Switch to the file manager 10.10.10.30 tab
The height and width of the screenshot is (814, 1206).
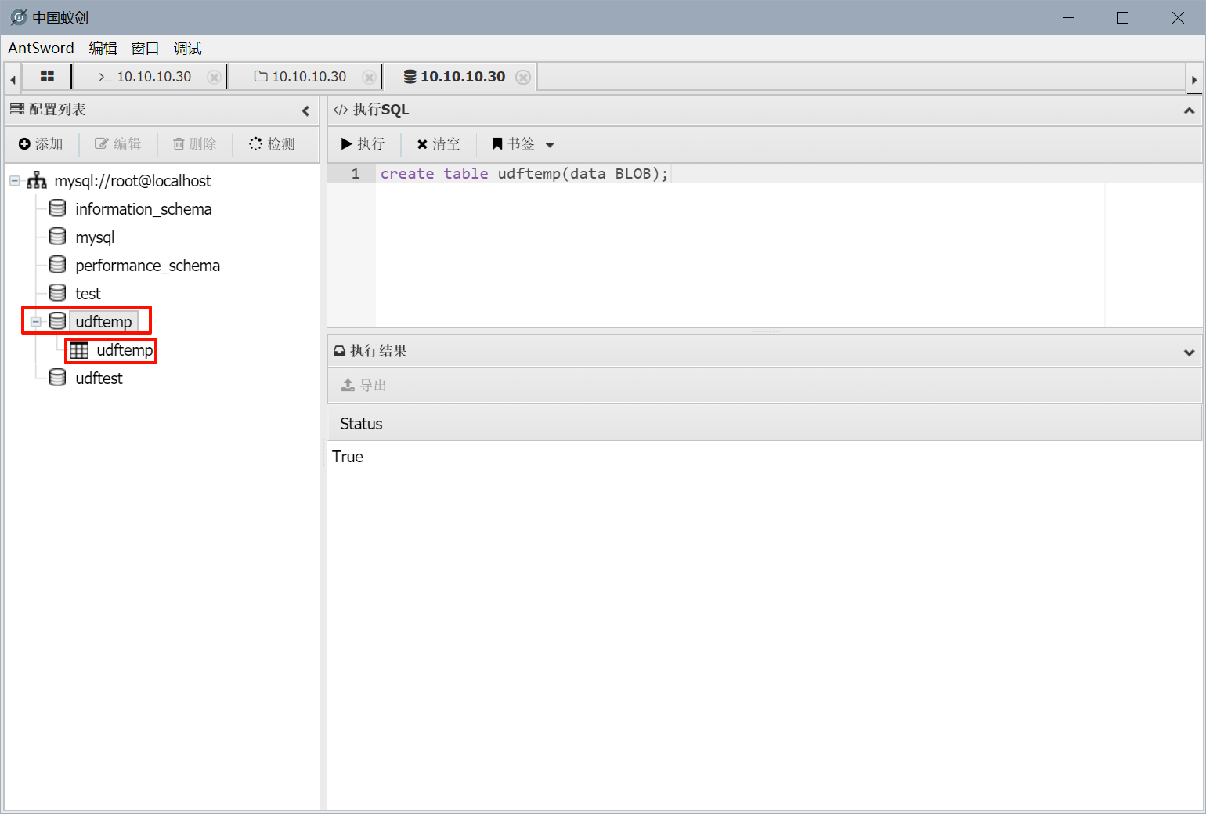click(x=301, y=77)
